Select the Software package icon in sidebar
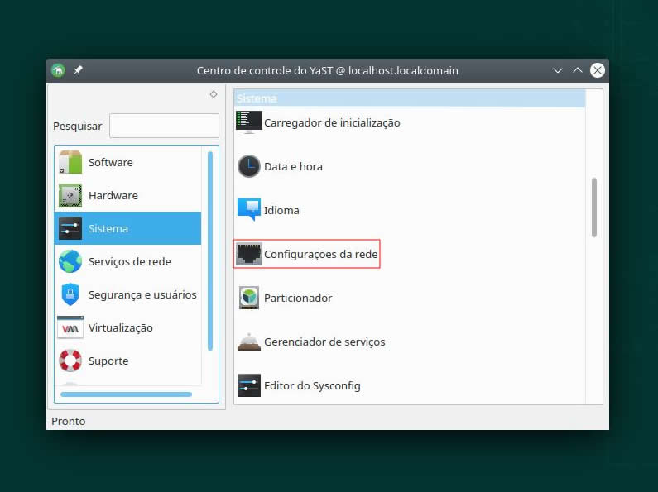Screen dimensions: 658x492 70,163
